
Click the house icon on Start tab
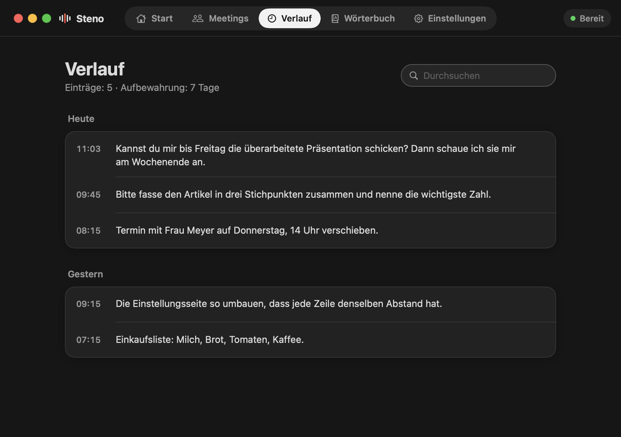coord(141,18)
